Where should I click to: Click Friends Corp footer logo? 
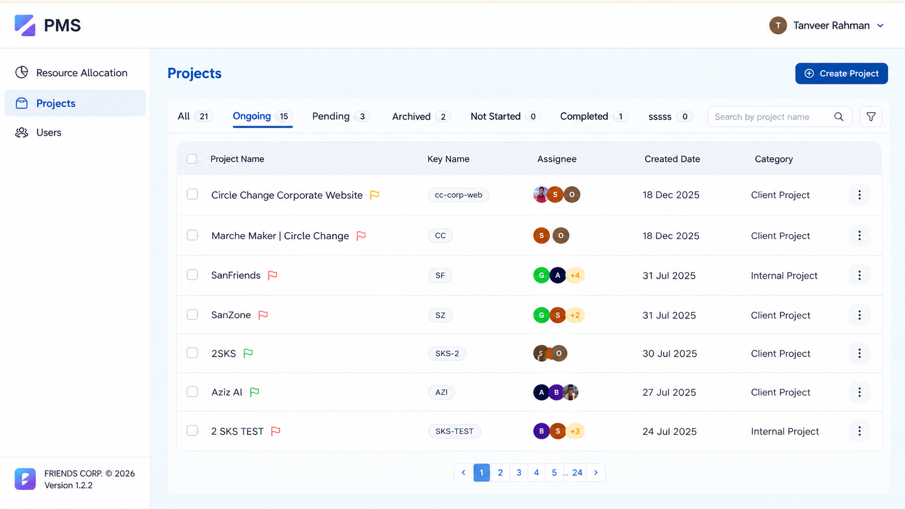(x=25, y=479)
